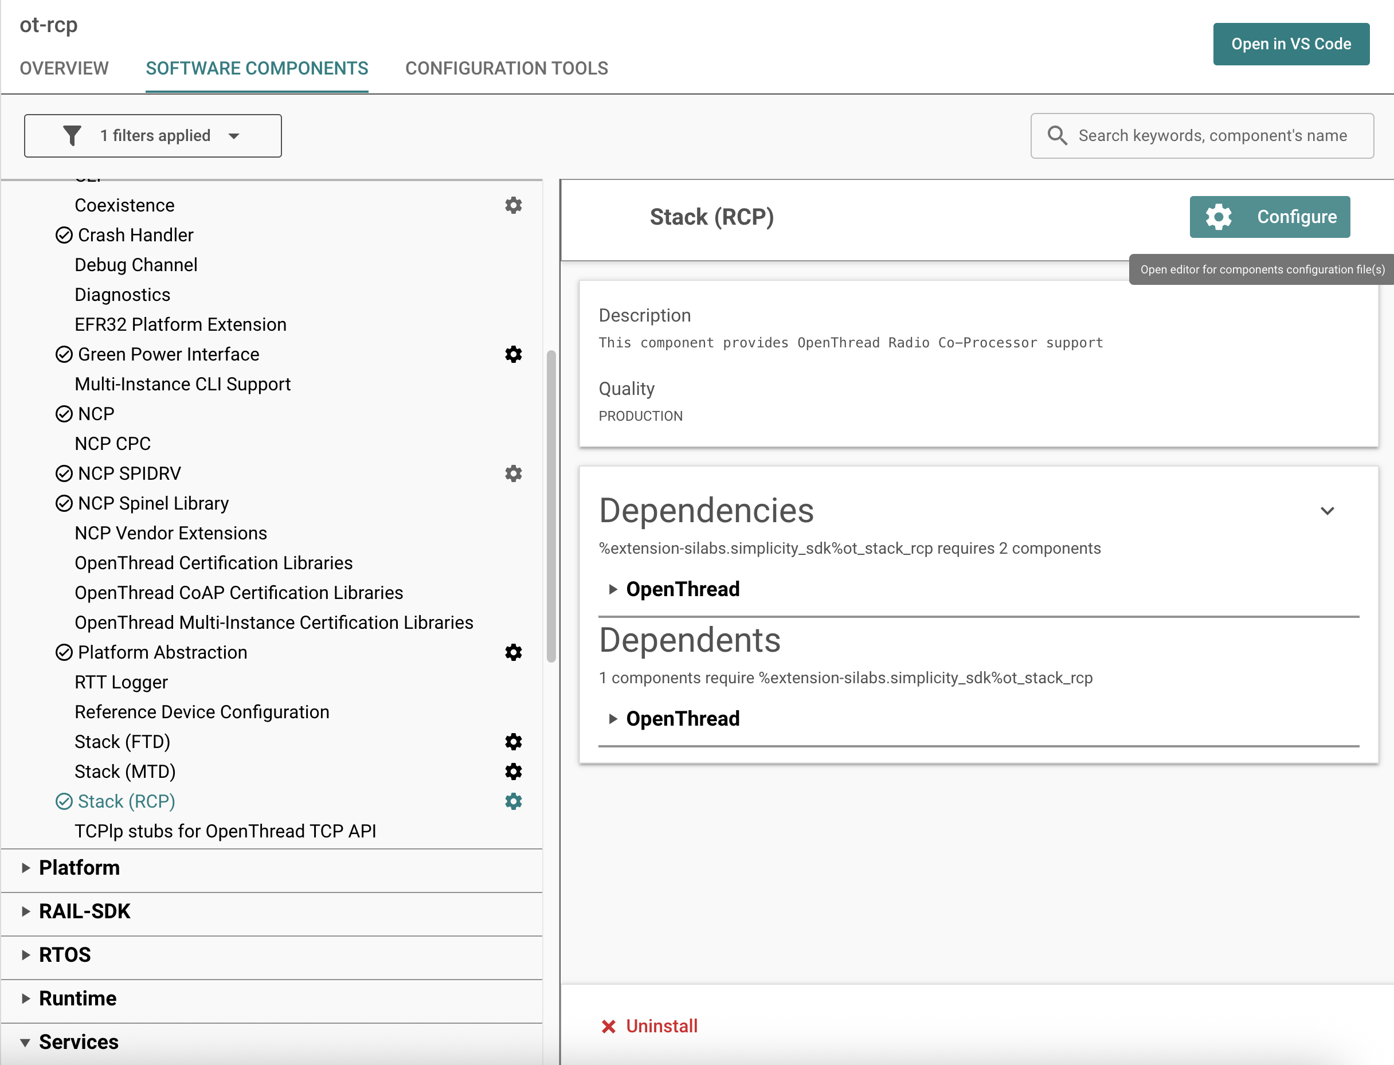1394x1065 pixels.
Task: Click the gear icon next to Stack (FTD)
Action: click(513, 742)
